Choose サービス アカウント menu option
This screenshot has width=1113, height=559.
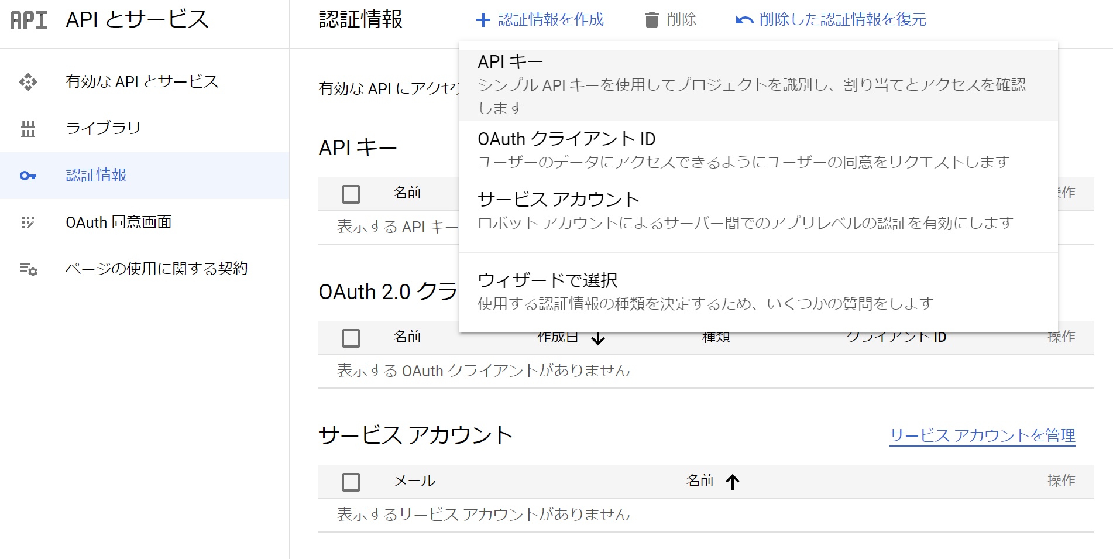pos(758,211)
